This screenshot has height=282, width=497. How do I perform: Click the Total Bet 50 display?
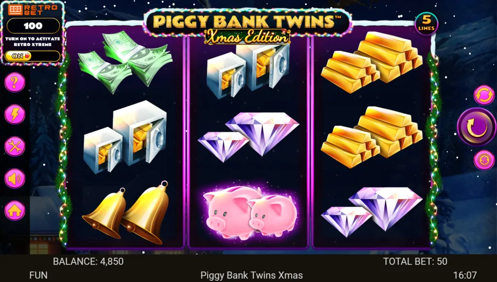(x=415, y=262)
